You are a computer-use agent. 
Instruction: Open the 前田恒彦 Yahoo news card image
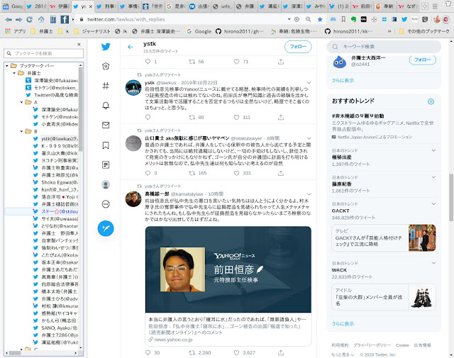tap(228, 269)
